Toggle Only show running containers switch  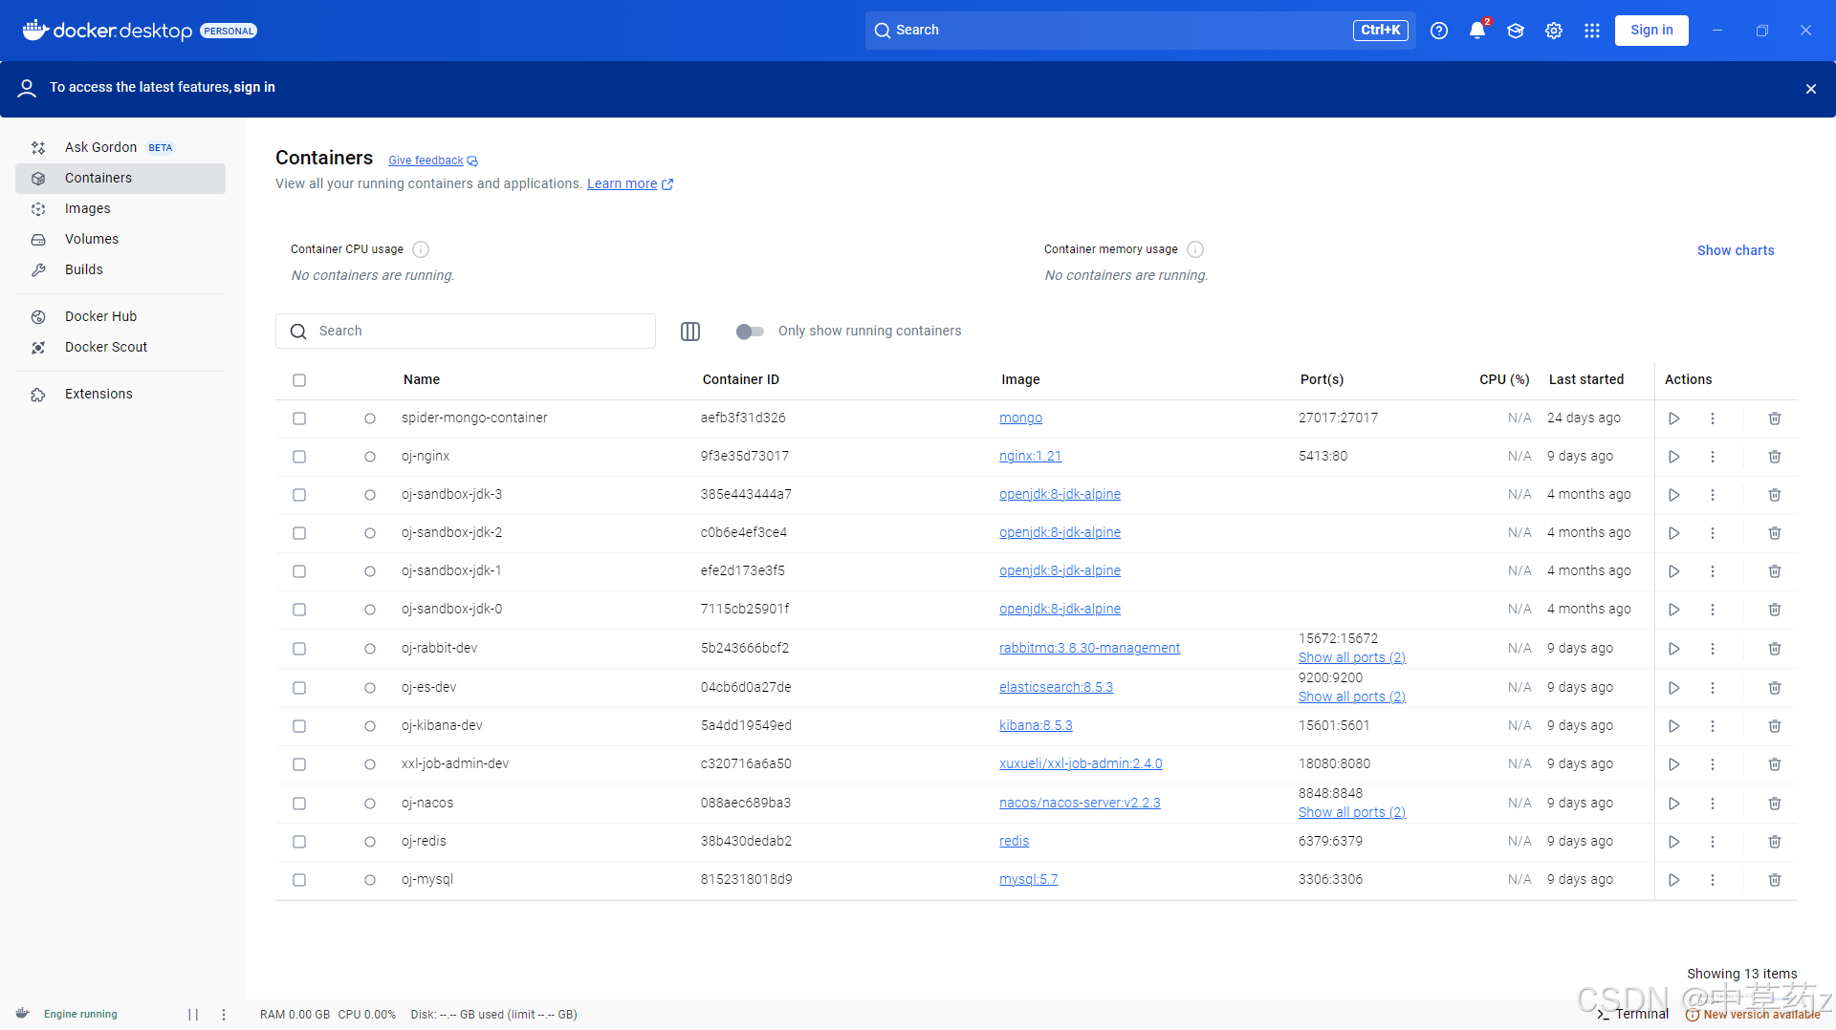pyautogui.click(x=750, y=332)
